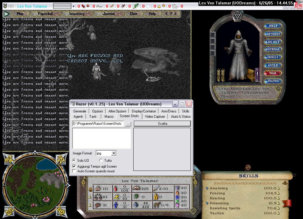This screenshot has width=303, height=219.
Task: Click the green play arrow on menu bar
Action: click(6, 14)
